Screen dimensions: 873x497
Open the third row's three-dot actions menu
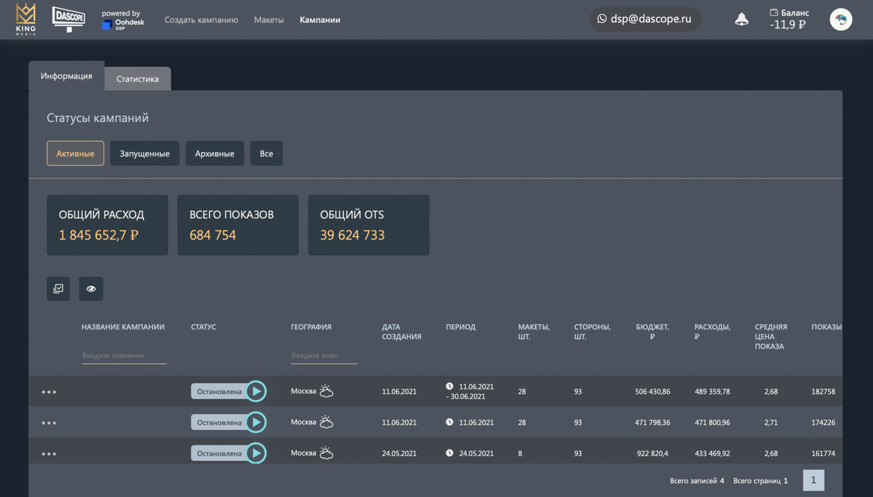pyautogui.click(x=49, y=453)
